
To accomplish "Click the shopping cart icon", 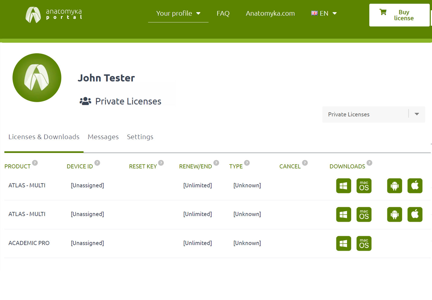I will click(x=383, y=12).
